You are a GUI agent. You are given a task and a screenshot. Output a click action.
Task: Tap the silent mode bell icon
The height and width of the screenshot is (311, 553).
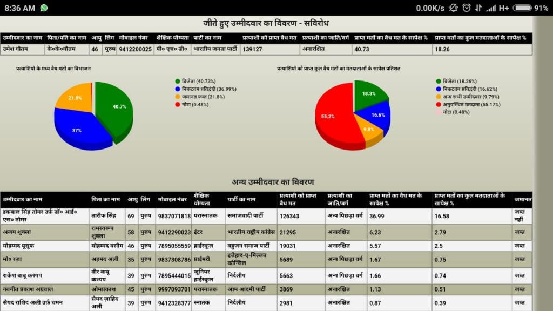pos(453,8)
